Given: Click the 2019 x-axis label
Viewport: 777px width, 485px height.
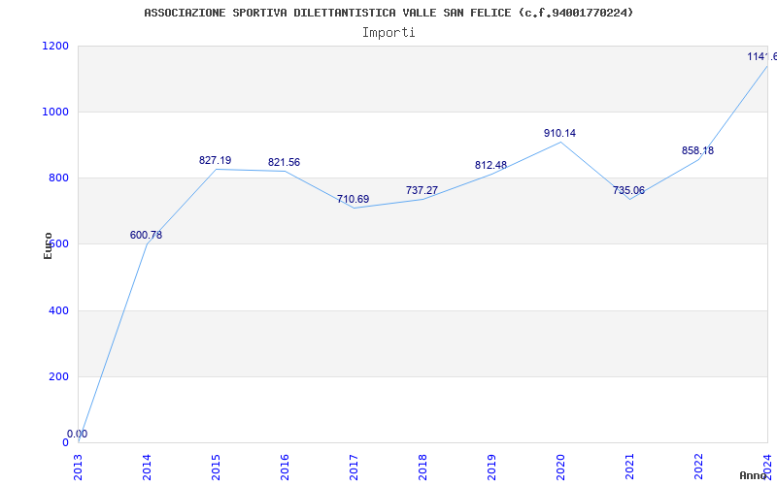Looking at the screenshot, I should (x=491, y=469).
